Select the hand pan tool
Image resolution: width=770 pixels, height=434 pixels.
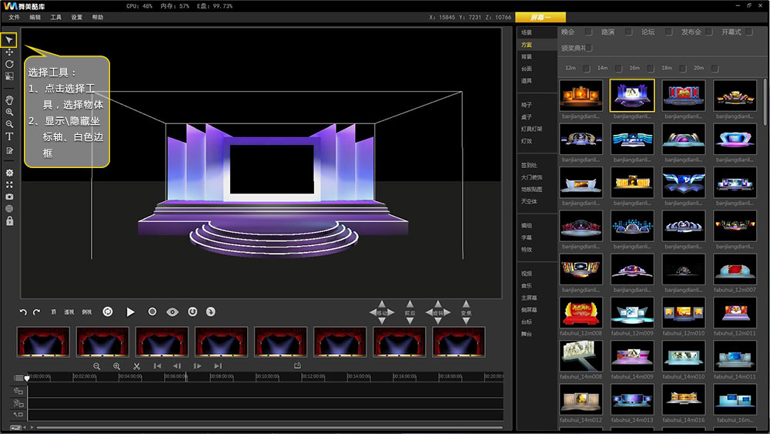tap(9, 100)
